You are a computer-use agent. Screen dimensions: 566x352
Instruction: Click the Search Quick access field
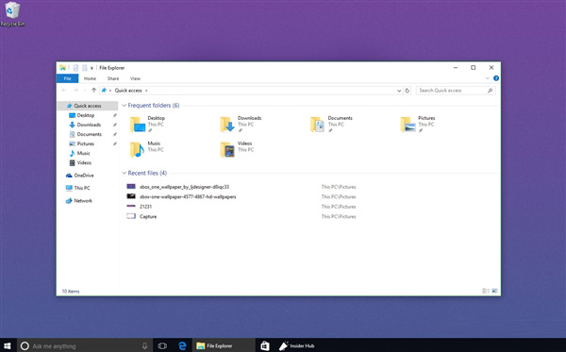click(456, 91)
